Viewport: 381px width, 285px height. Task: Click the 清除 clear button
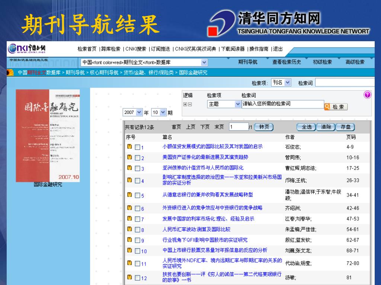click(x=326, y=127)
